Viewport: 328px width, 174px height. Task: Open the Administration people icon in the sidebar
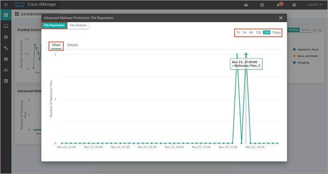(6, 70)
